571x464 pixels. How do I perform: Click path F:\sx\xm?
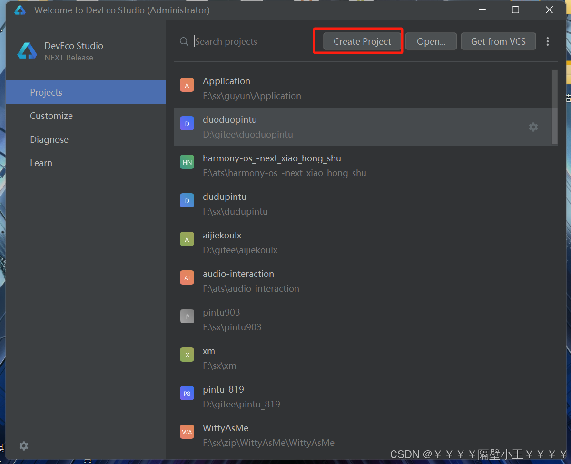click(x=219, y=365)
